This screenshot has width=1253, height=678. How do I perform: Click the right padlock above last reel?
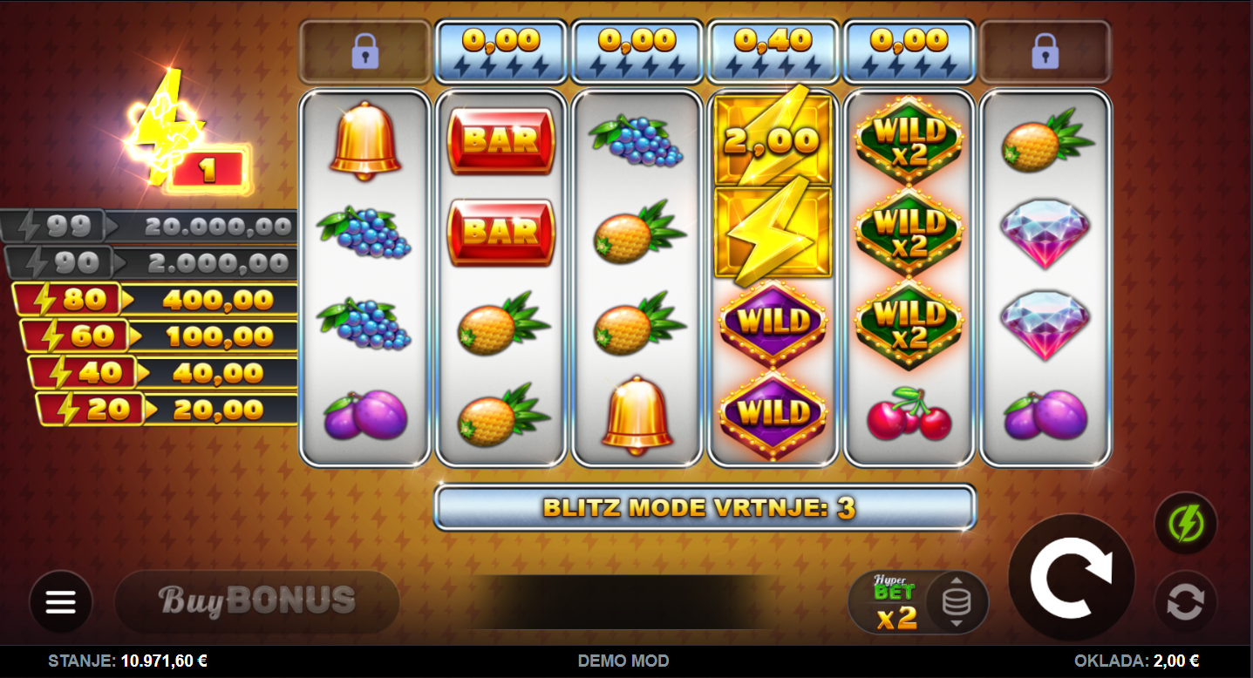pos(1045,51)
